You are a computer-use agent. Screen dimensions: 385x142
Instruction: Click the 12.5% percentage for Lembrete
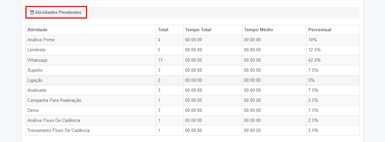click(314, 50)
